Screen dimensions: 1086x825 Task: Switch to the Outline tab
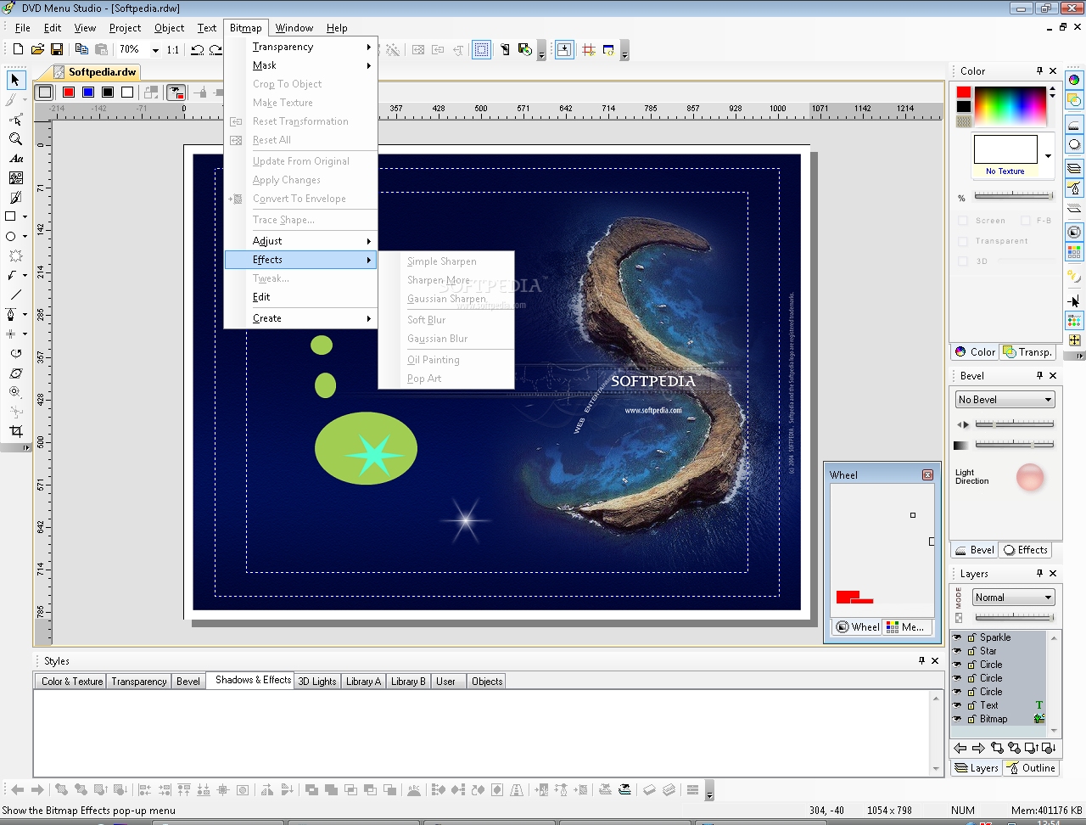click(1032, 768)
